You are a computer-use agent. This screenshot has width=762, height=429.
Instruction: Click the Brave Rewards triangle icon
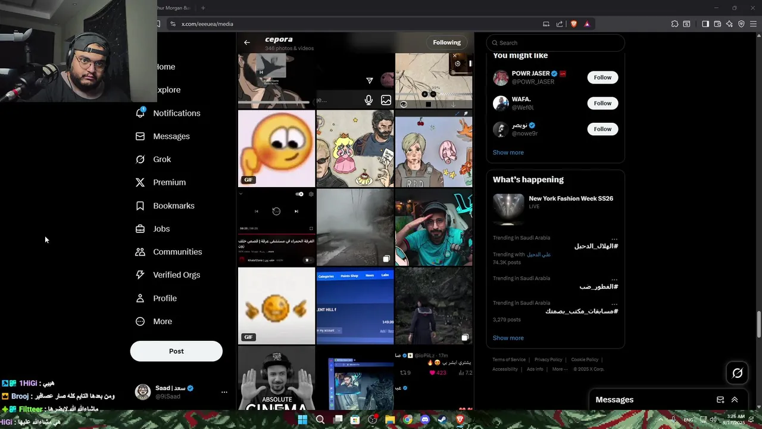587,24
